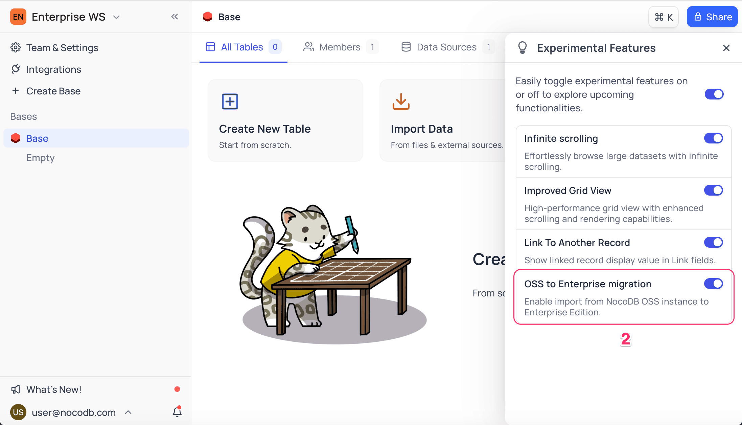Disable Improved Grid View toggle
742x425 pixels.
[714, 190]
